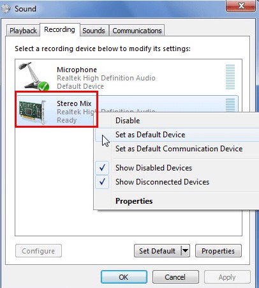The height and width of the screenshot is (288, 259).
Task: Click the Stereo Mix level meter
Action: tap(230, 105)
